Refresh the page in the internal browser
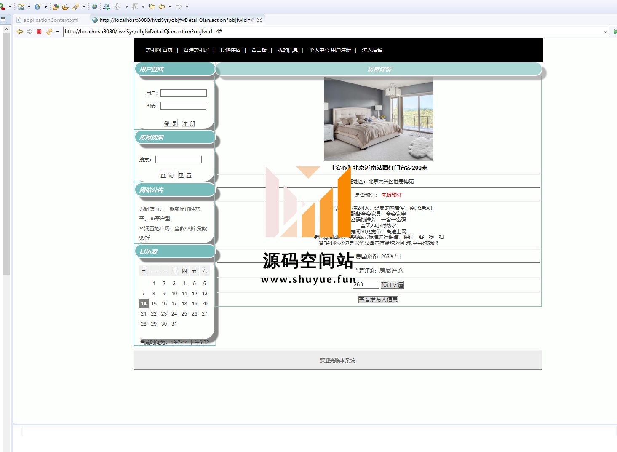The width and height of the screenshot is (617, 452). (x=49, y=32)
